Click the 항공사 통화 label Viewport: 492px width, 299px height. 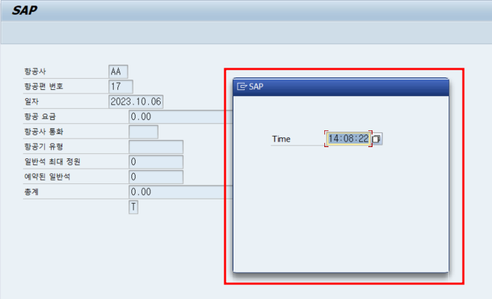pos(43,132)
